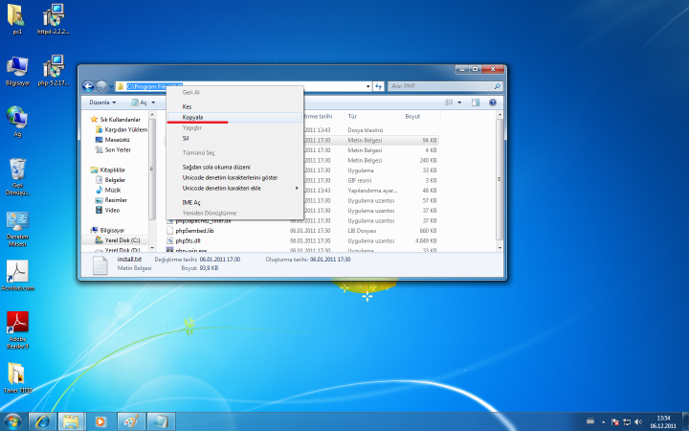This screenshot has height=431, width=689.
Task: Open Masaüstü in the favorites sidebar
Action: coord(118,140)
